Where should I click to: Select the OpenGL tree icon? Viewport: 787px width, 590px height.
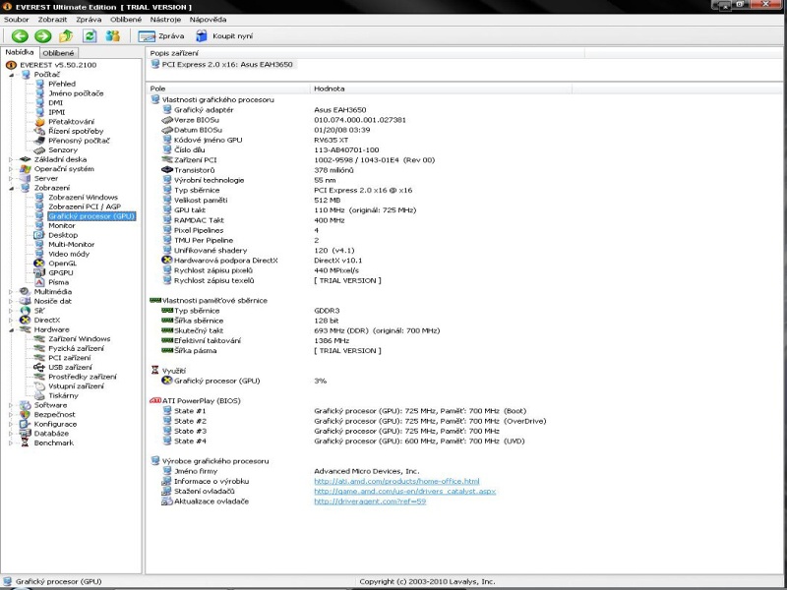[39, 264]
